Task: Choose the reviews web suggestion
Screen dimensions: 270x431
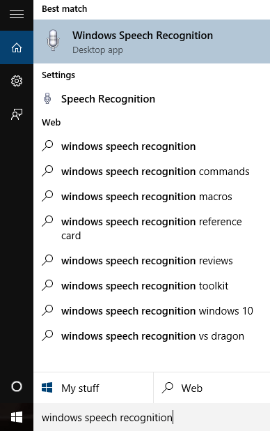Action: tap(152, 261)
